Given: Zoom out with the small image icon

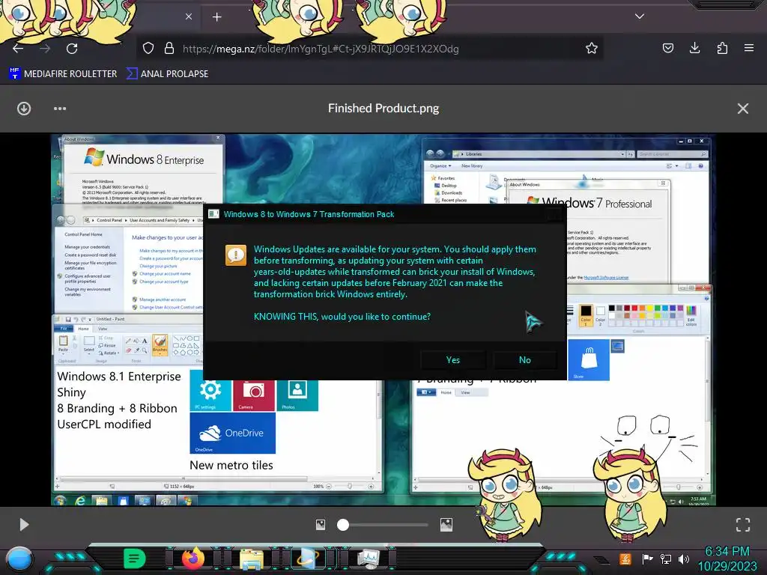Looking at the screenshot, I should [321, 525].
